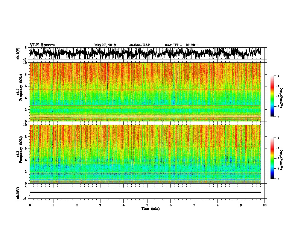
Task: Click the "Time (min)" axis label
Action: click(x=151, y=209)
